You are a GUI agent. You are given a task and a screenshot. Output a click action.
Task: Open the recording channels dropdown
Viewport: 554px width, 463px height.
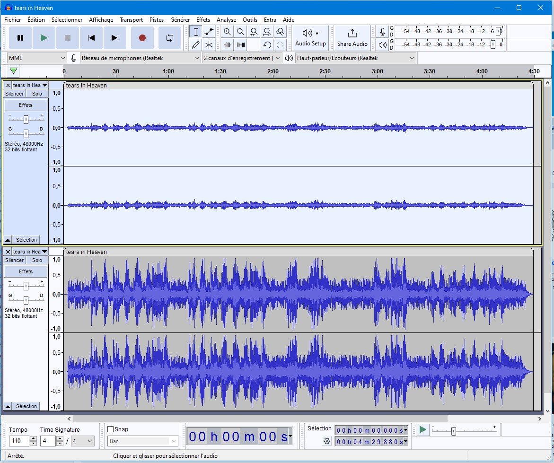click(x=242, y=58)
